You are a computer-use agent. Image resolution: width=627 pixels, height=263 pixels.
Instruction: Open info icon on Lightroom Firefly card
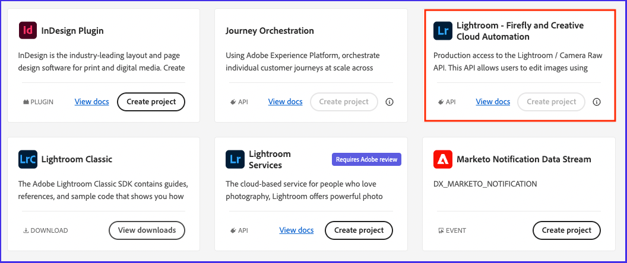[x=597, y=102]
